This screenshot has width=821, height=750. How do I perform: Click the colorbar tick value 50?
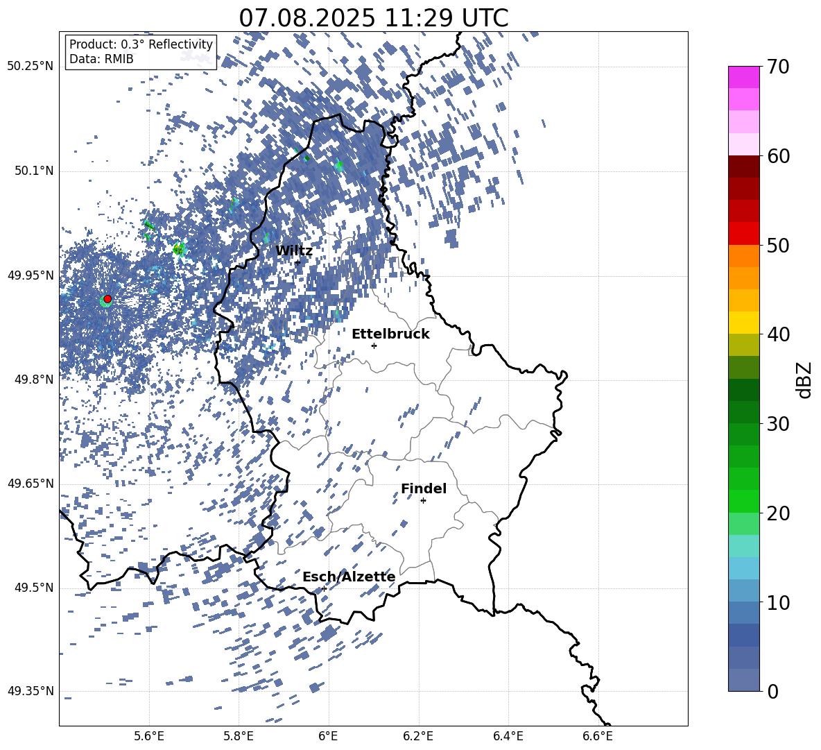pos(779,246)
